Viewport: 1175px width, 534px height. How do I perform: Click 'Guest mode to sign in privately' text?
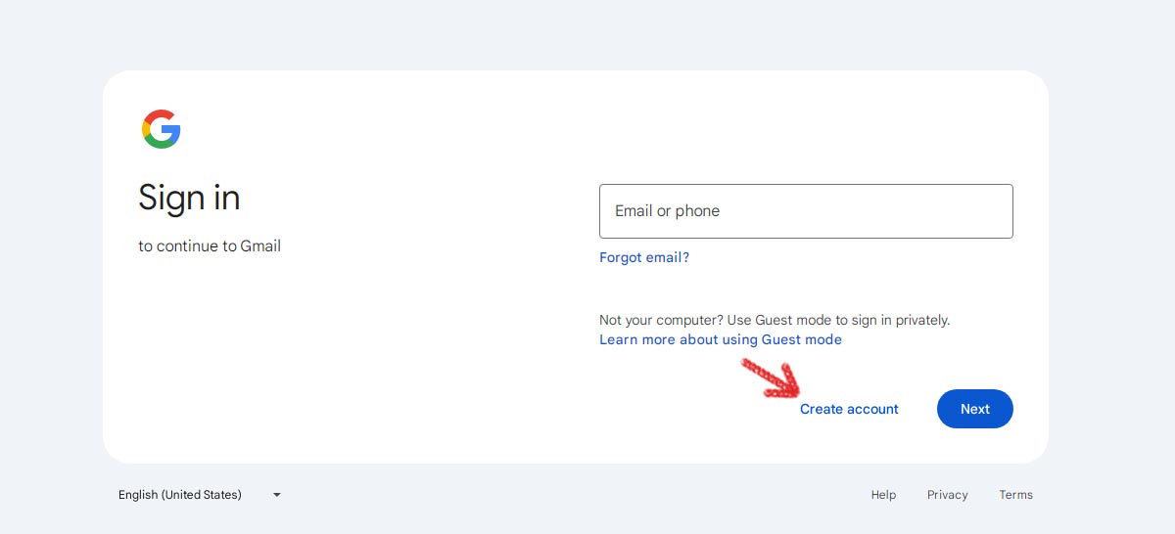pos(853,320)
